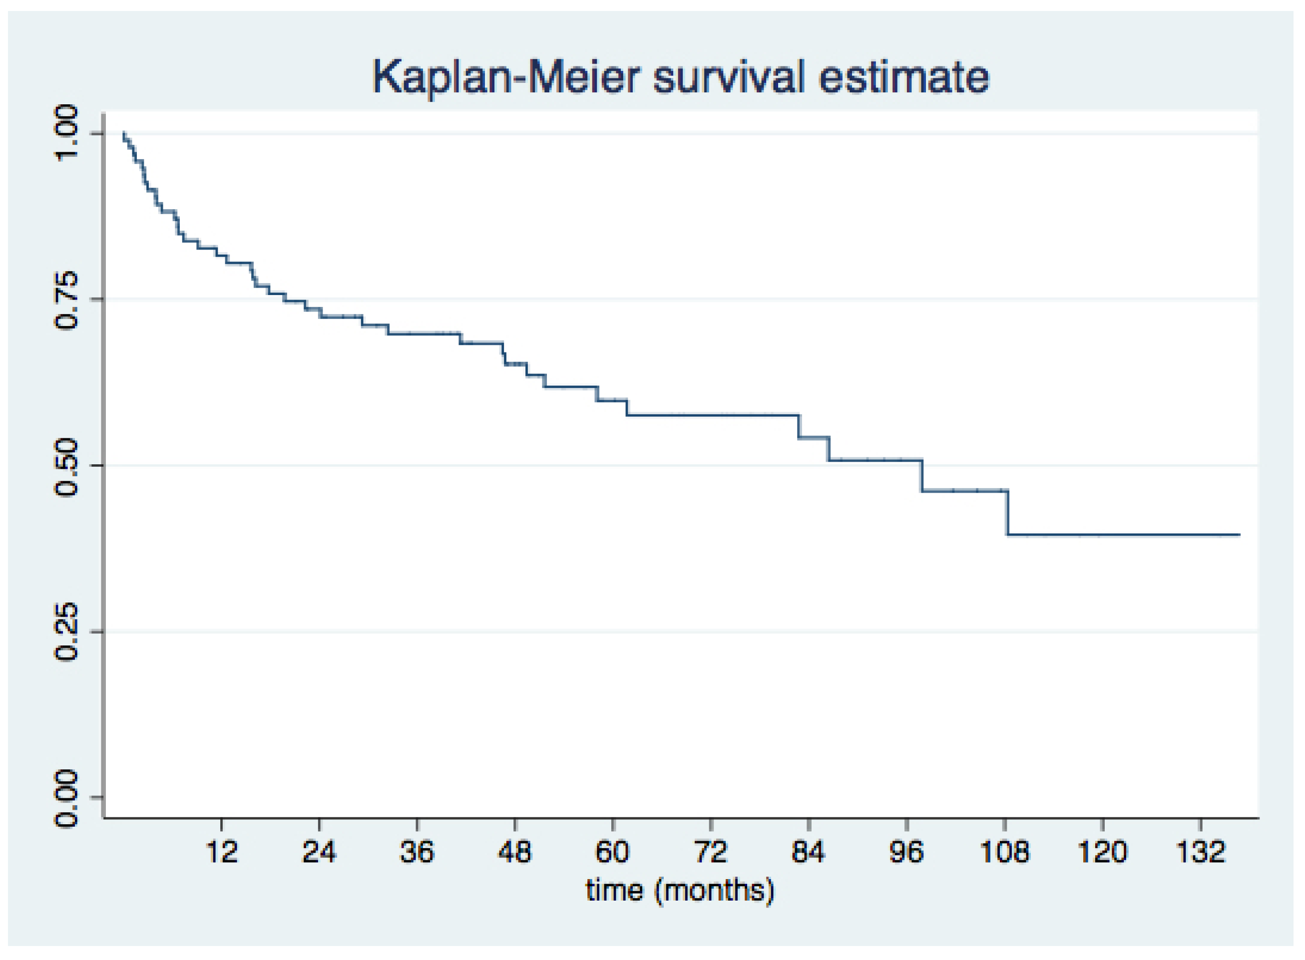This screenshot has height=960, width=1305.
Task: Select the 84 month x-axis tick label
Action: [x=809, y=852]
